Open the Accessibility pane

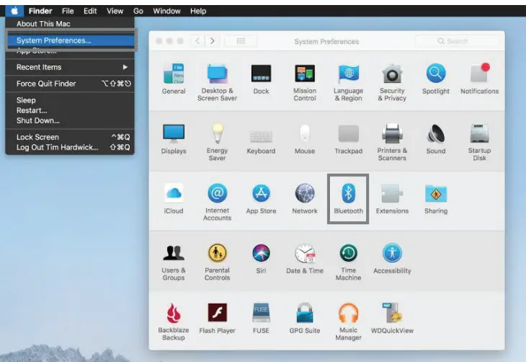point(392,259)
